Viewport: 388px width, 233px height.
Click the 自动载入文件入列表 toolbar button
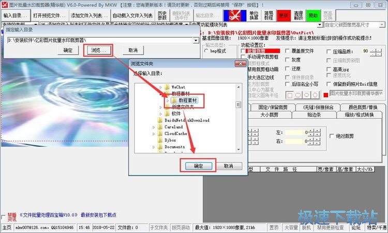(132, 15)
